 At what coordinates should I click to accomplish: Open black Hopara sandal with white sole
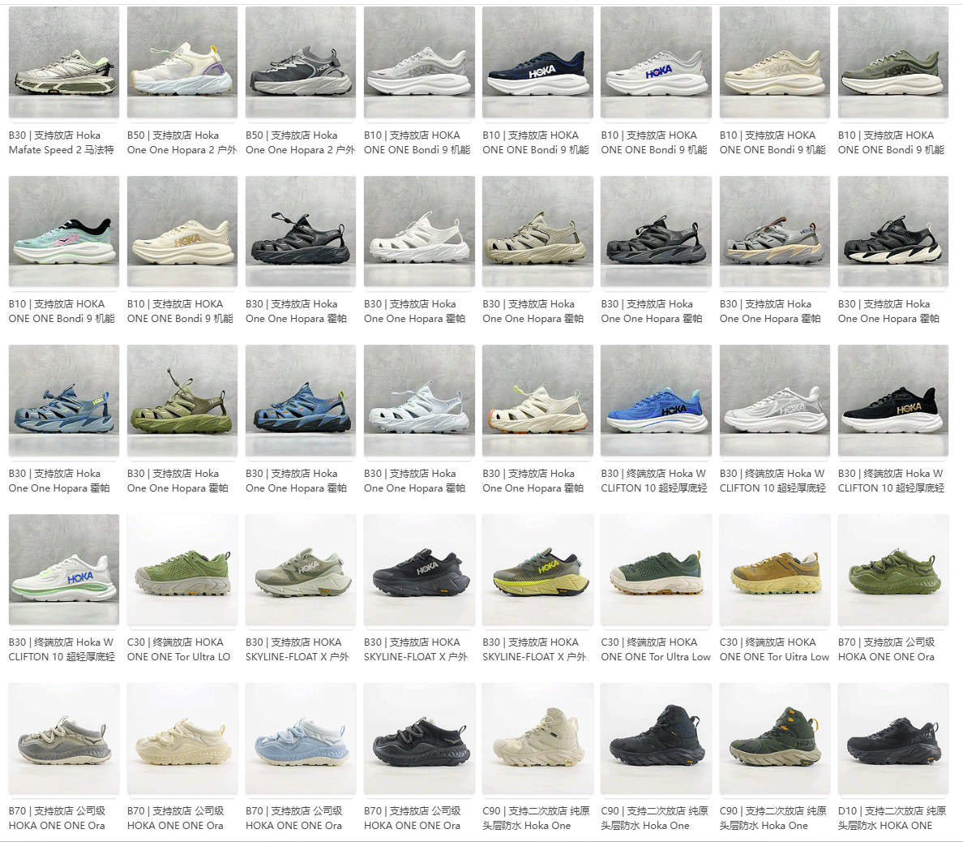point(893,231)
